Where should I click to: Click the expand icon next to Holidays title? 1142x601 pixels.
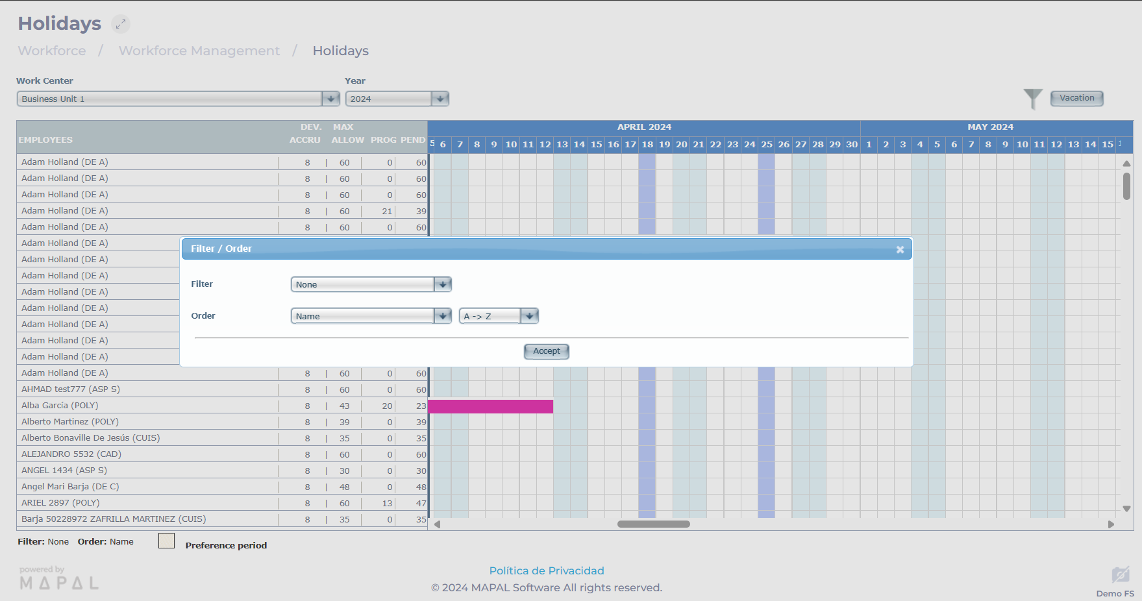(x=120, y=24)
